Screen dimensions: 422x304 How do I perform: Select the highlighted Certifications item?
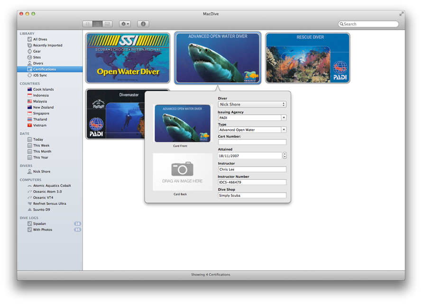coord(50,69)
